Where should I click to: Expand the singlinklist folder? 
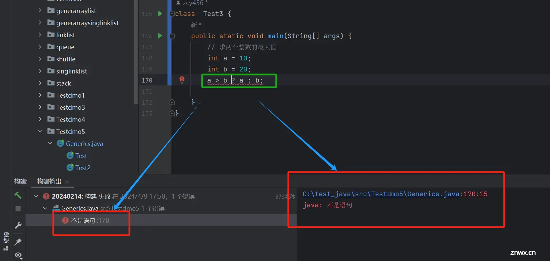click(x=40, y=71)
